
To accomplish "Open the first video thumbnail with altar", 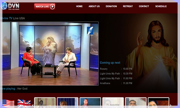I will 45,103.
